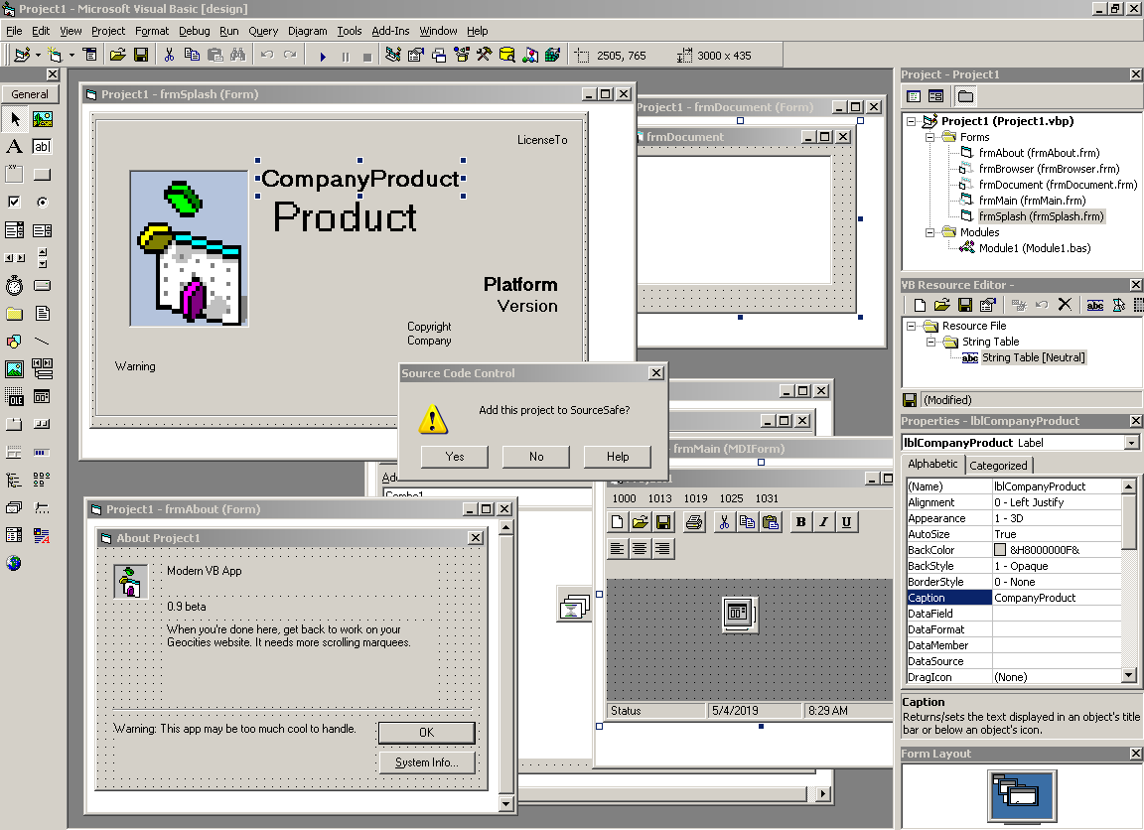Select the Line control tool
The width and height of the screenshot is (1144, 830).
pos(43,342)
